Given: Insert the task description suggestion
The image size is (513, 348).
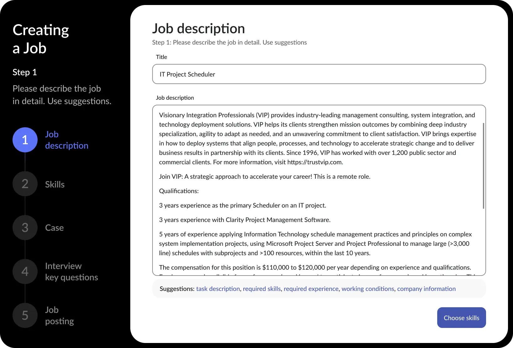Looking at the screenshot, I should coord(218,289).
